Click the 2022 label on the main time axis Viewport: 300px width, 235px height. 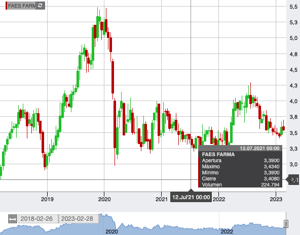219,199
